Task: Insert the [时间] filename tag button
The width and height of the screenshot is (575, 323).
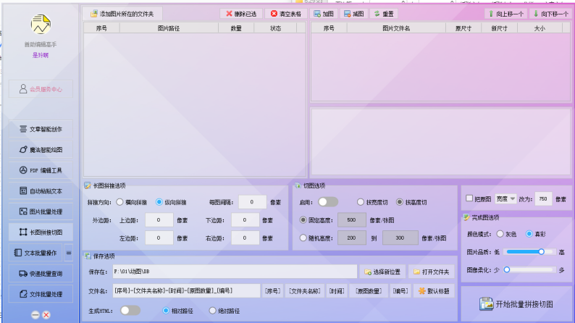Action: point(337,290)
